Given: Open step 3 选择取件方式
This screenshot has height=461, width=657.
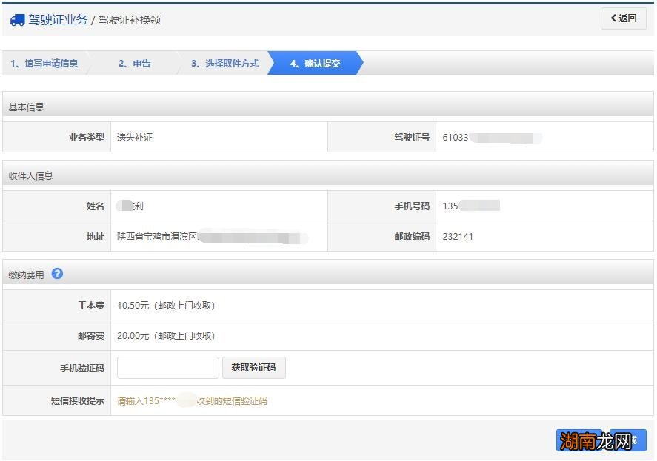Looking at the screenshot, I should pyautogui.click(x=224, y=63).
